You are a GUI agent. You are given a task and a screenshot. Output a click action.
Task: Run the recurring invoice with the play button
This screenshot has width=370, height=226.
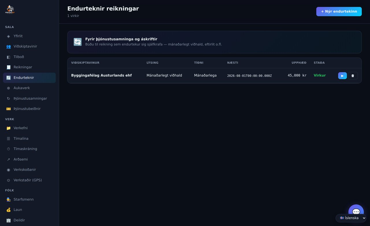[x=342, y=76]
